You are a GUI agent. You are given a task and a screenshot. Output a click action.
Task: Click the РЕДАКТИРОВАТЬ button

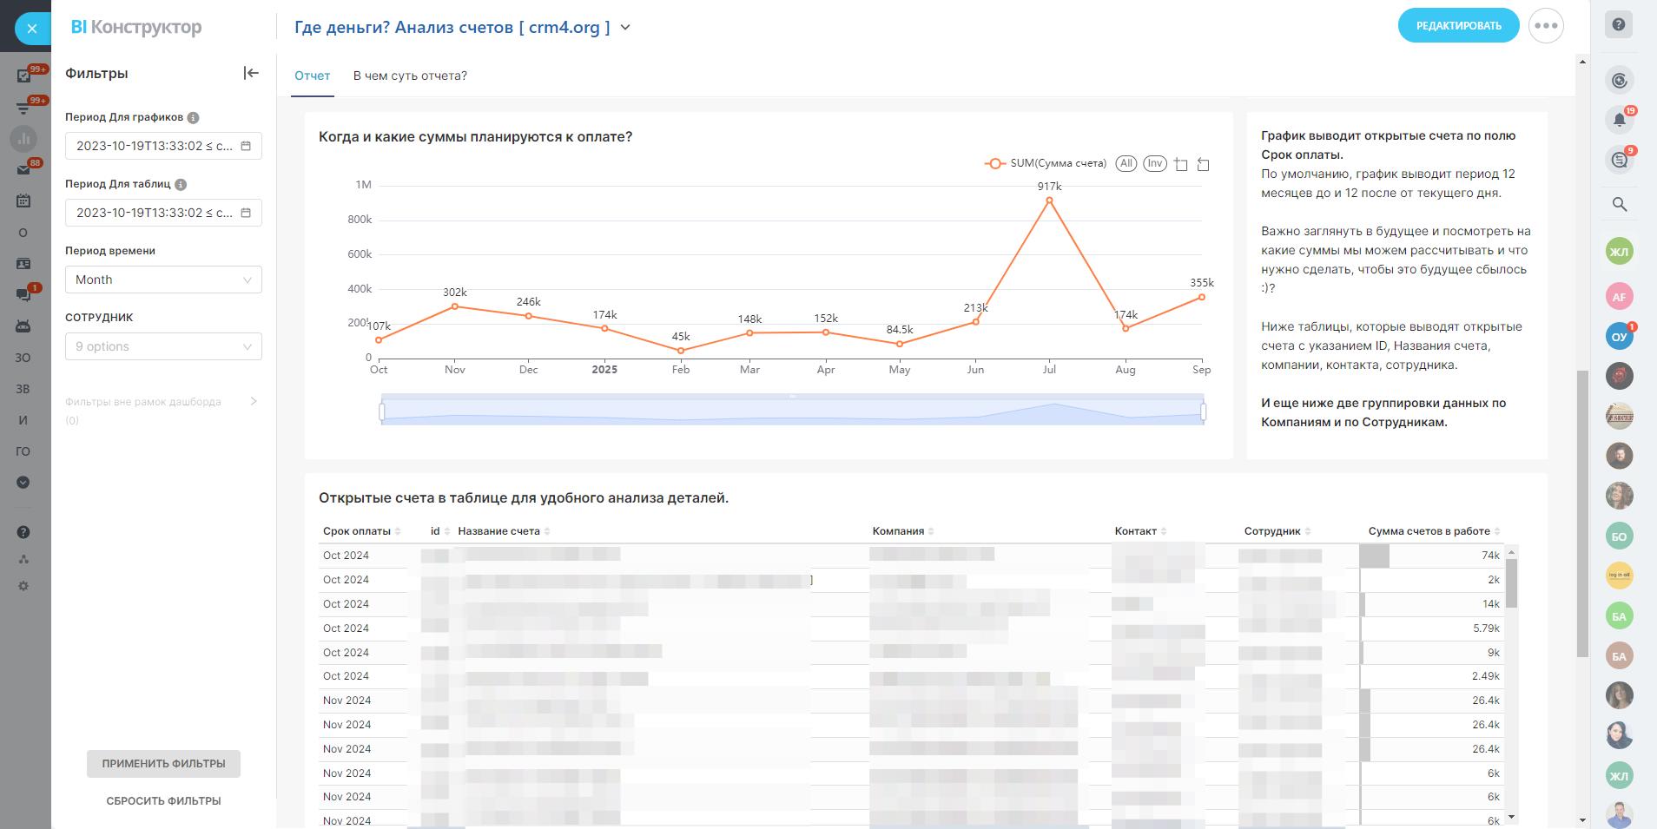1458,26
